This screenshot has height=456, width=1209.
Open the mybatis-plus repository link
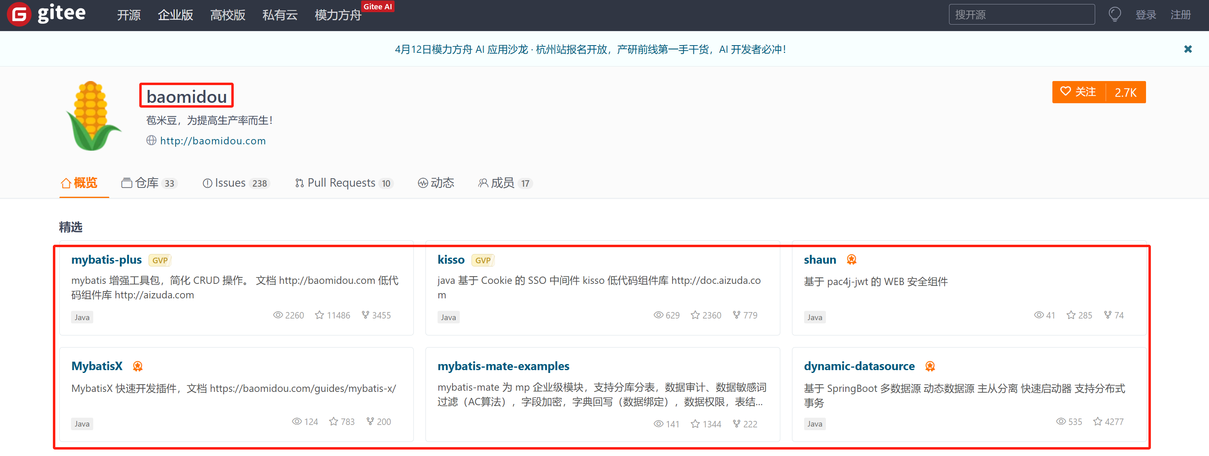[107, 260]
